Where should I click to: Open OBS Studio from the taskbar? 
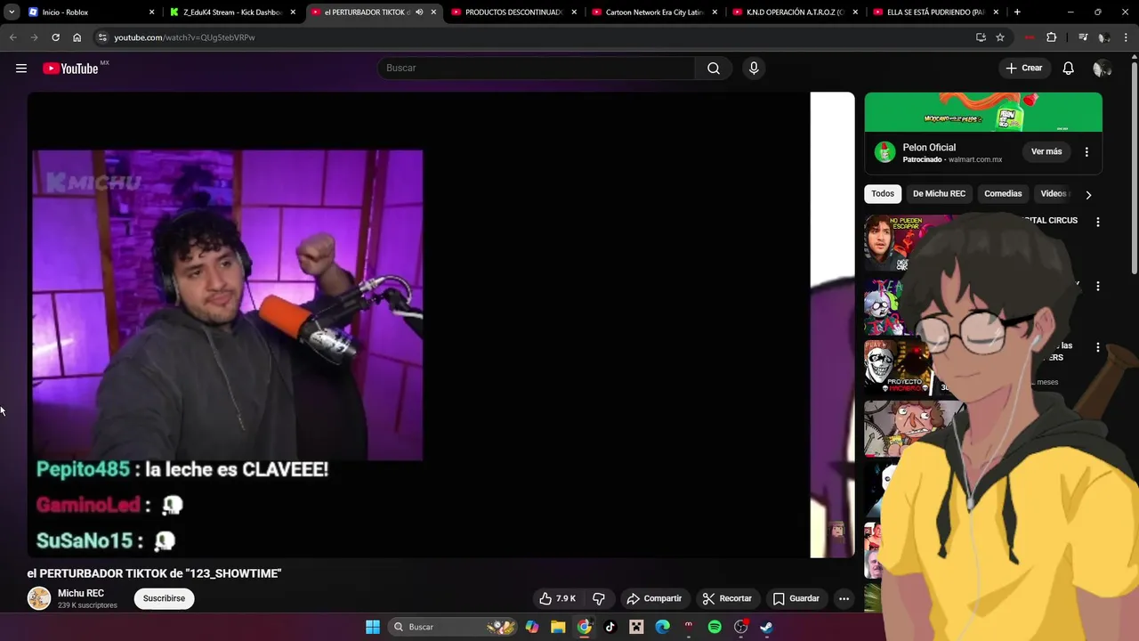[x=740, y=627]
